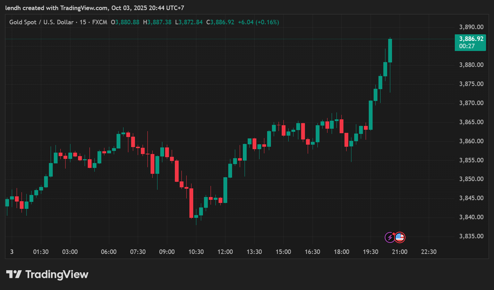This screenshot has height=290, width=494.
Task: Select the low value L3,872.84
Action: 189,22
